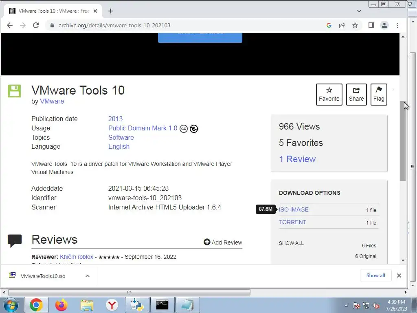Screen dimensions: 417x313
Task: Open the VMware author link
Action: [x=52, y=101]
